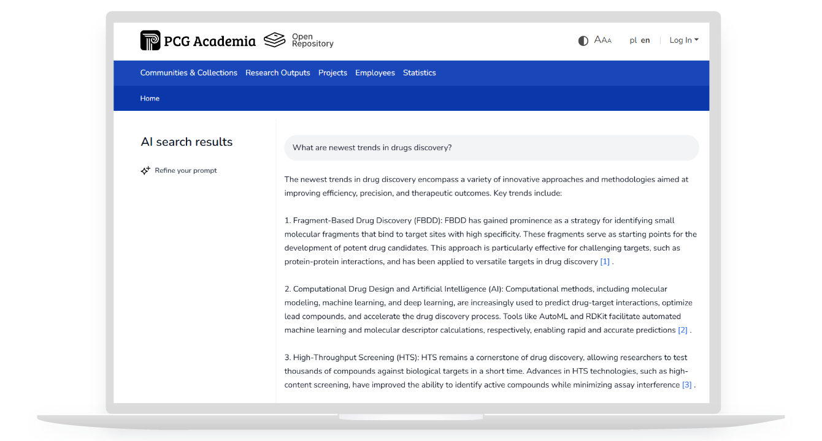The width and height of the screenshot is (822, 441).
Task: Open Communities & Collections menu
Action: [188, 73]
